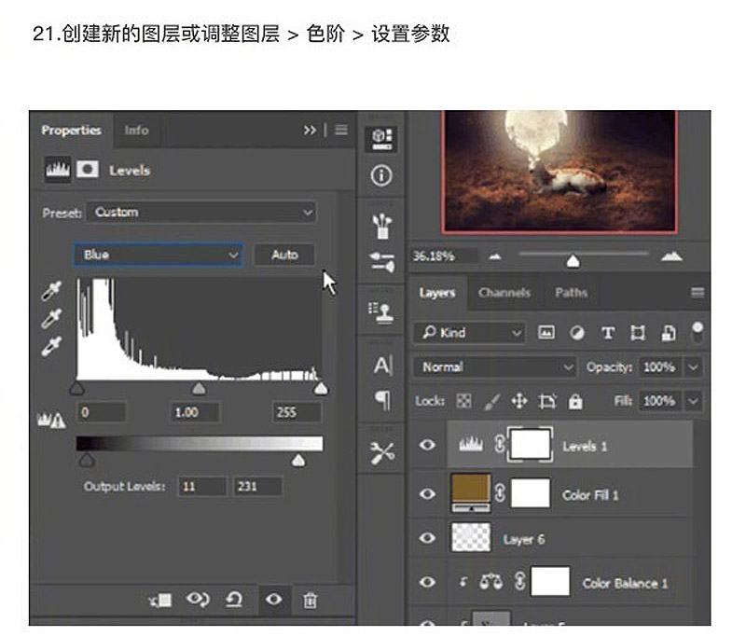Filter layers by adjustment layers icon
Image resolution: width=746 pixels, height=636 pixels.
click(x=577, y=333)
